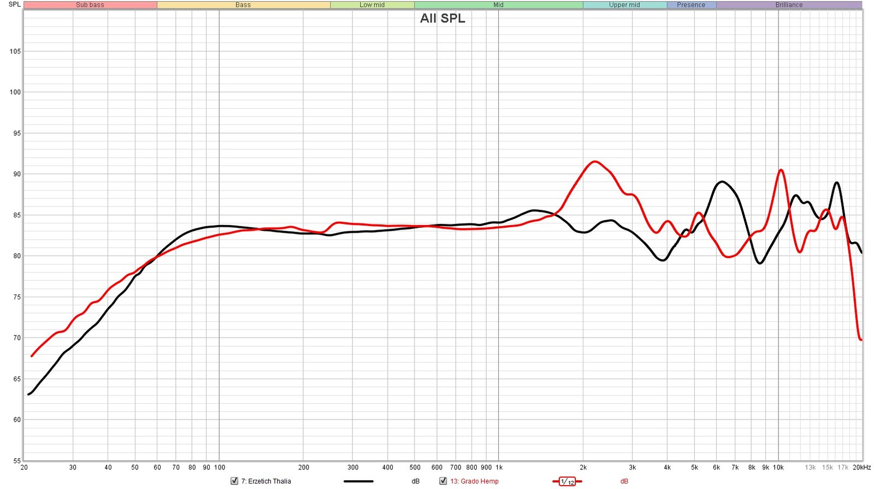Screen dimensions: 874x489
Task: Click the 105 label on SPL axis
Action: click(15, 51)
